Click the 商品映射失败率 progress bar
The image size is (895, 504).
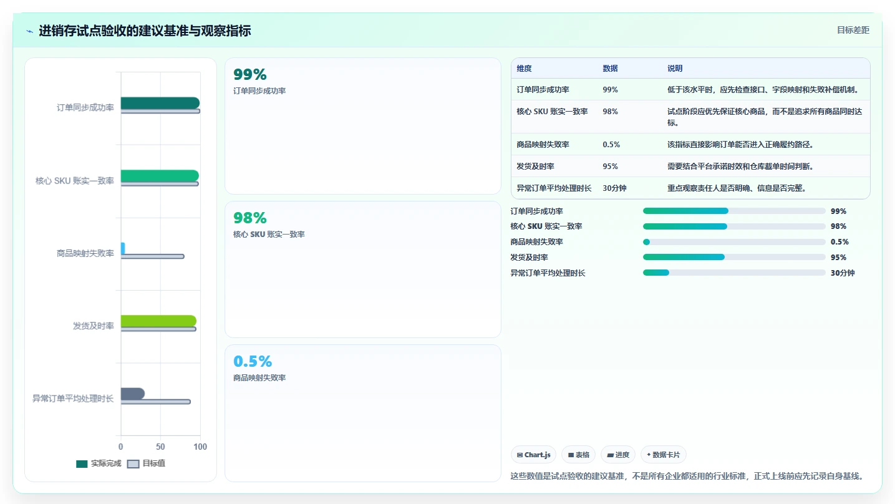pyautogui.click(x=734, y=242)
